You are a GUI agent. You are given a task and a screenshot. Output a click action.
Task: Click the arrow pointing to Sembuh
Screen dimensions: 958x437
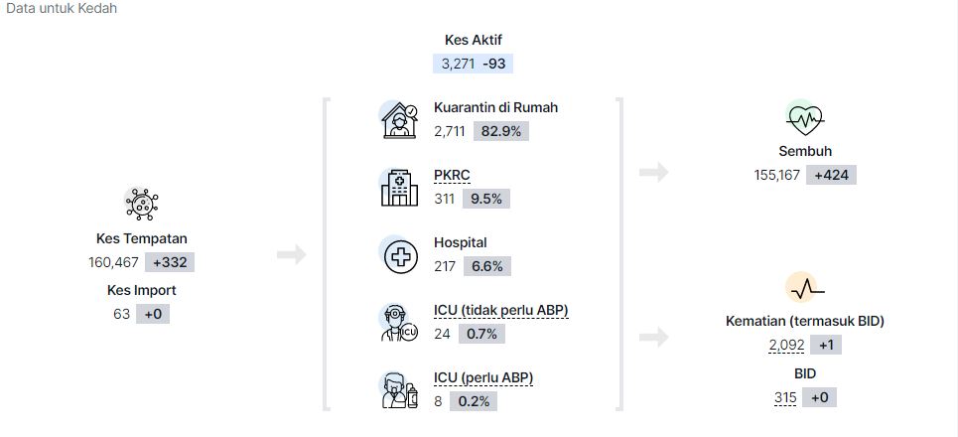point(654,173)
